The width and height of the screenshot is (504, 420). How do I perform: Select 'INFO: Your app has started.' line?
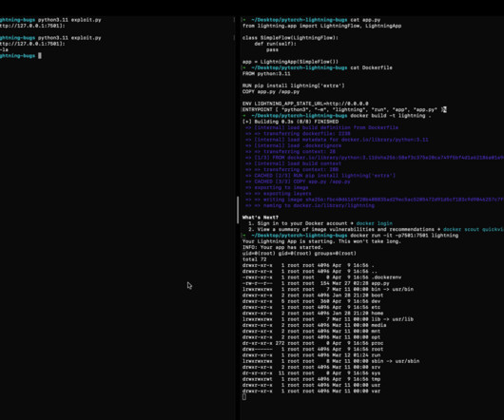(282, 247)
